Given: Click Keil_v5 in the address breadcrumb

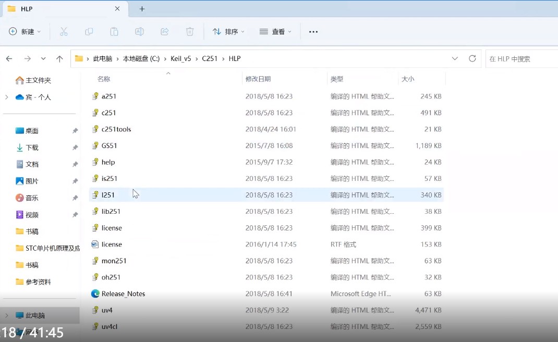Looking at the screenshot, I should [180, 58].
